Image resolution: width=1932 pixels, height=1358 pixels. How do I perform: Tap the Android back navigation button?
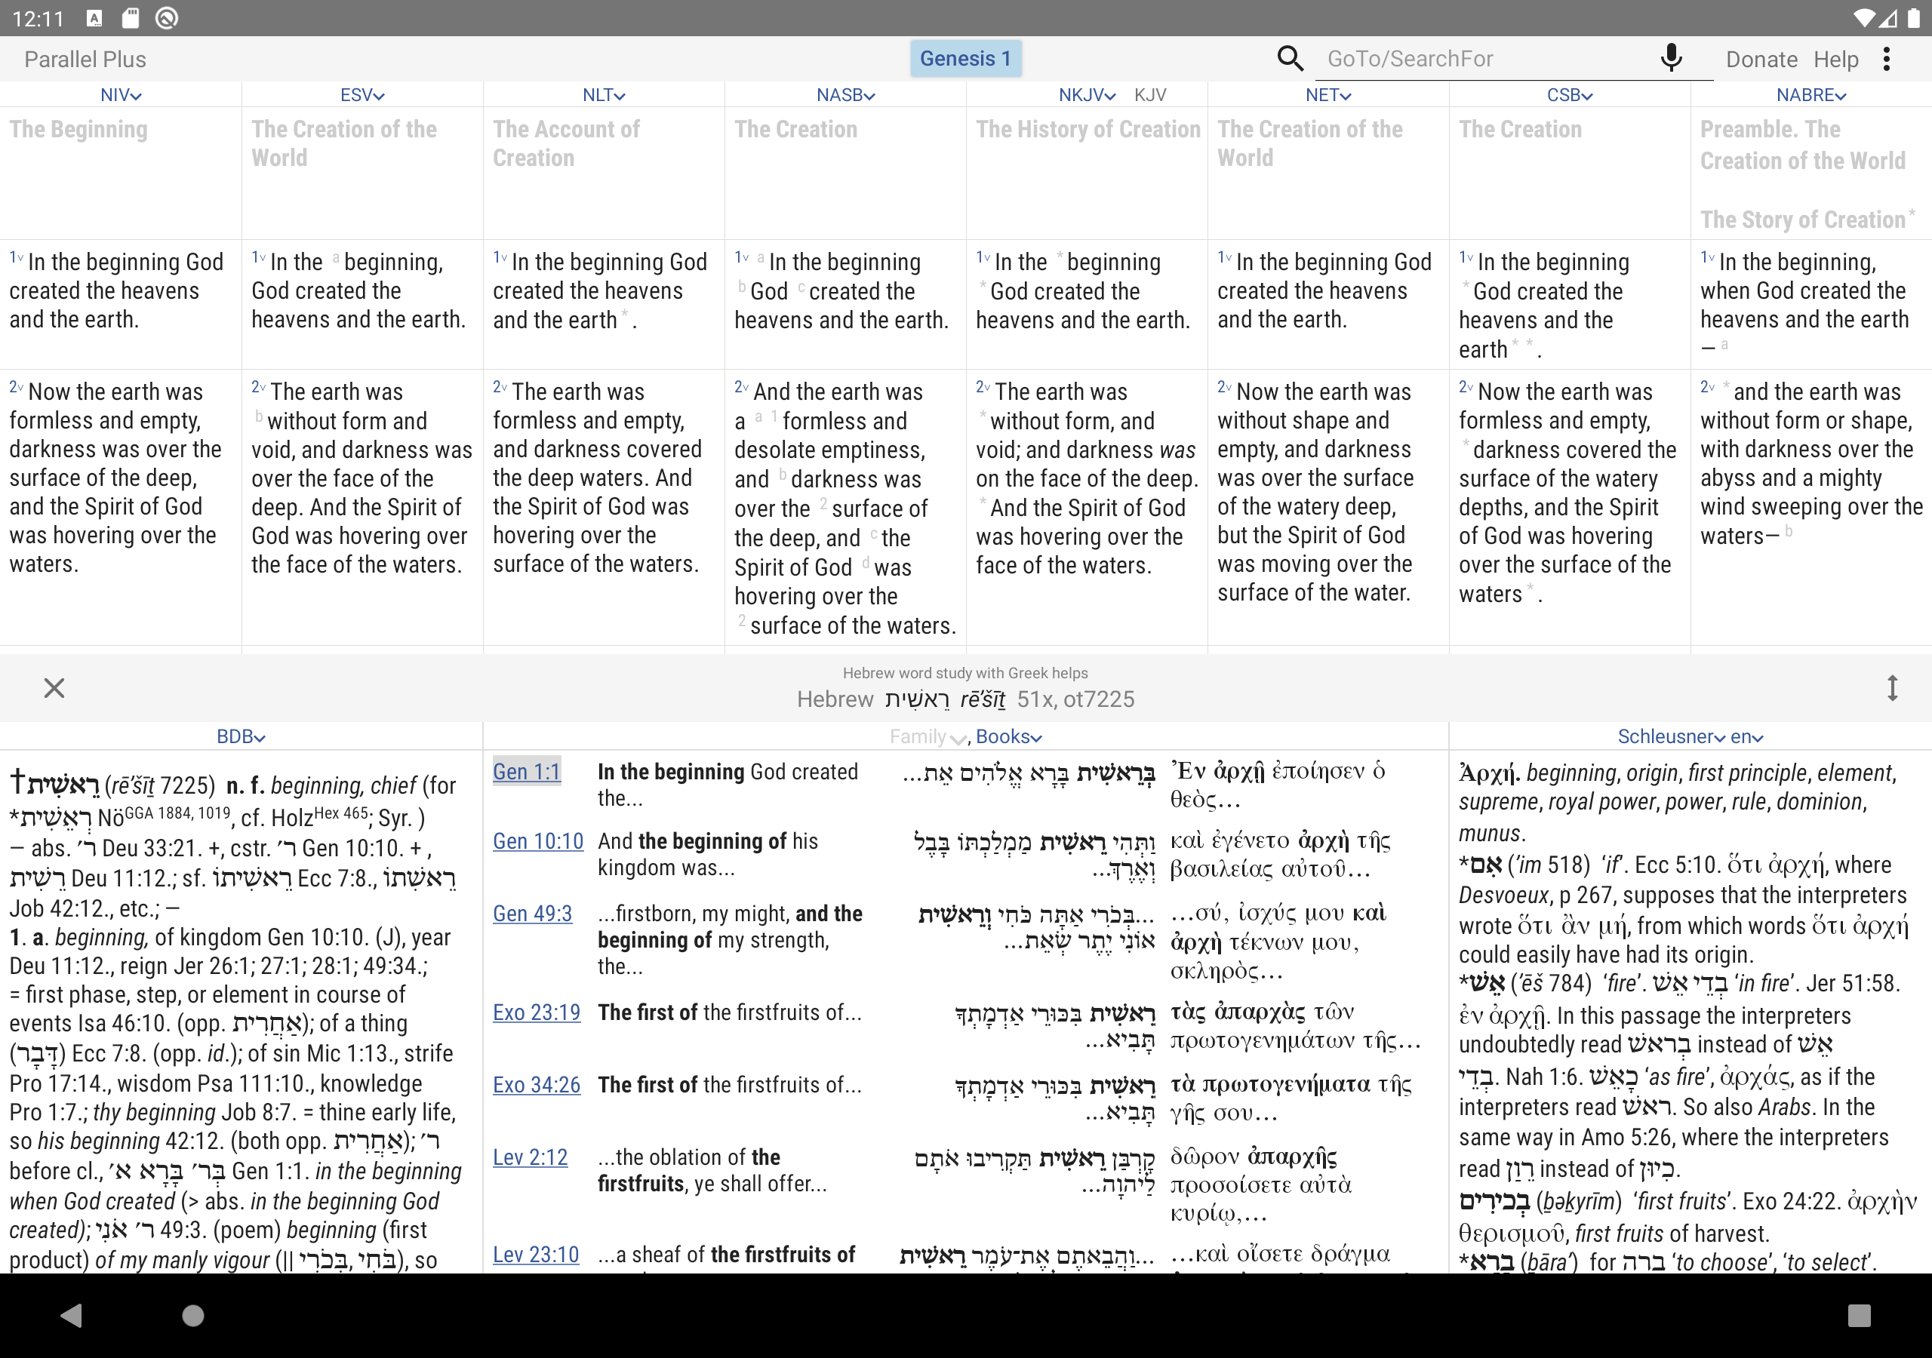[x=72, y=1314]
